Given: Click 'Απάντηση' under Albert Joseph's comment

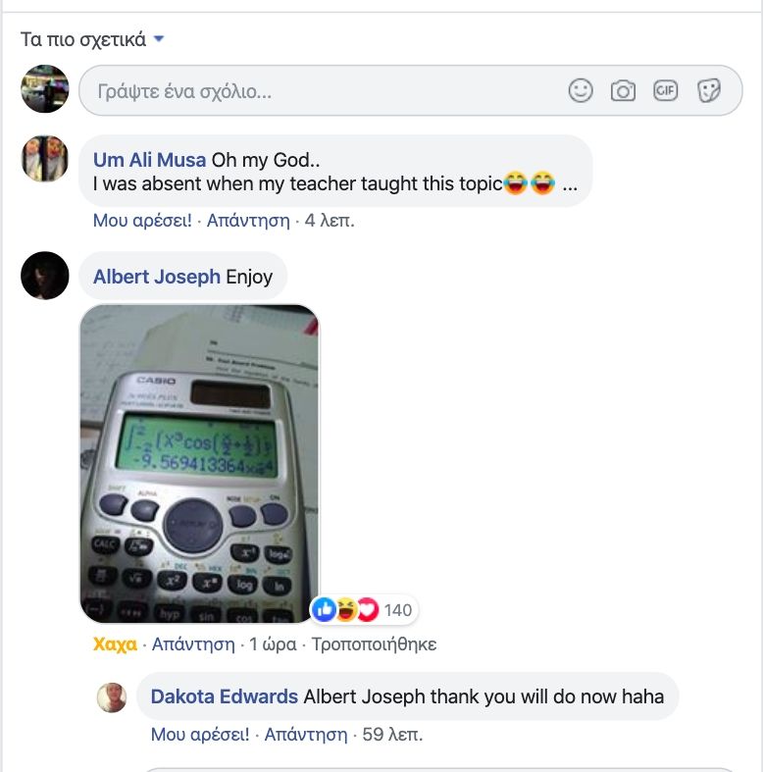Looking at the screenshot, I should coord(193,644).
